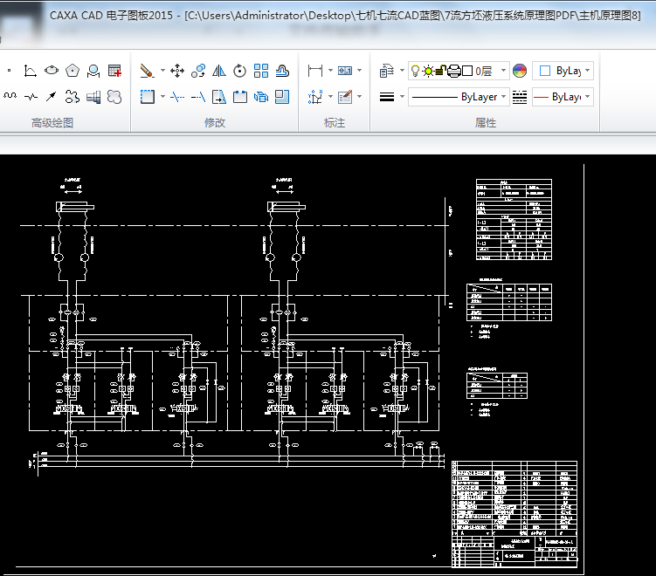Viewport: 656px width, 576px height.
Task: Toggle the layer lock padlock icon
Action: coord(441,71)
